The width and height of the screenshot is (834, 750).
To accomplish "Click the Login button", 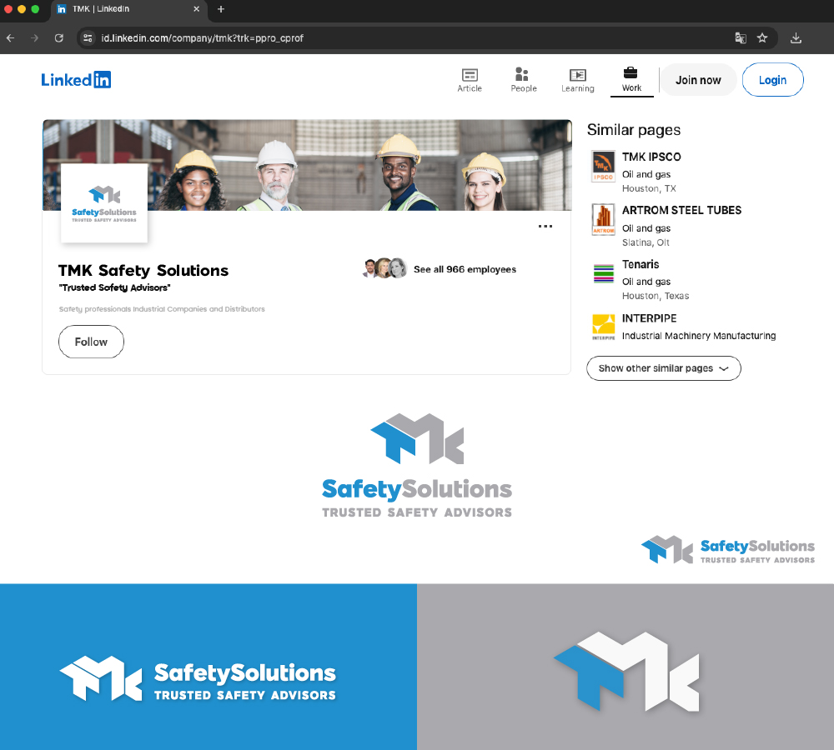I will 772,80.
